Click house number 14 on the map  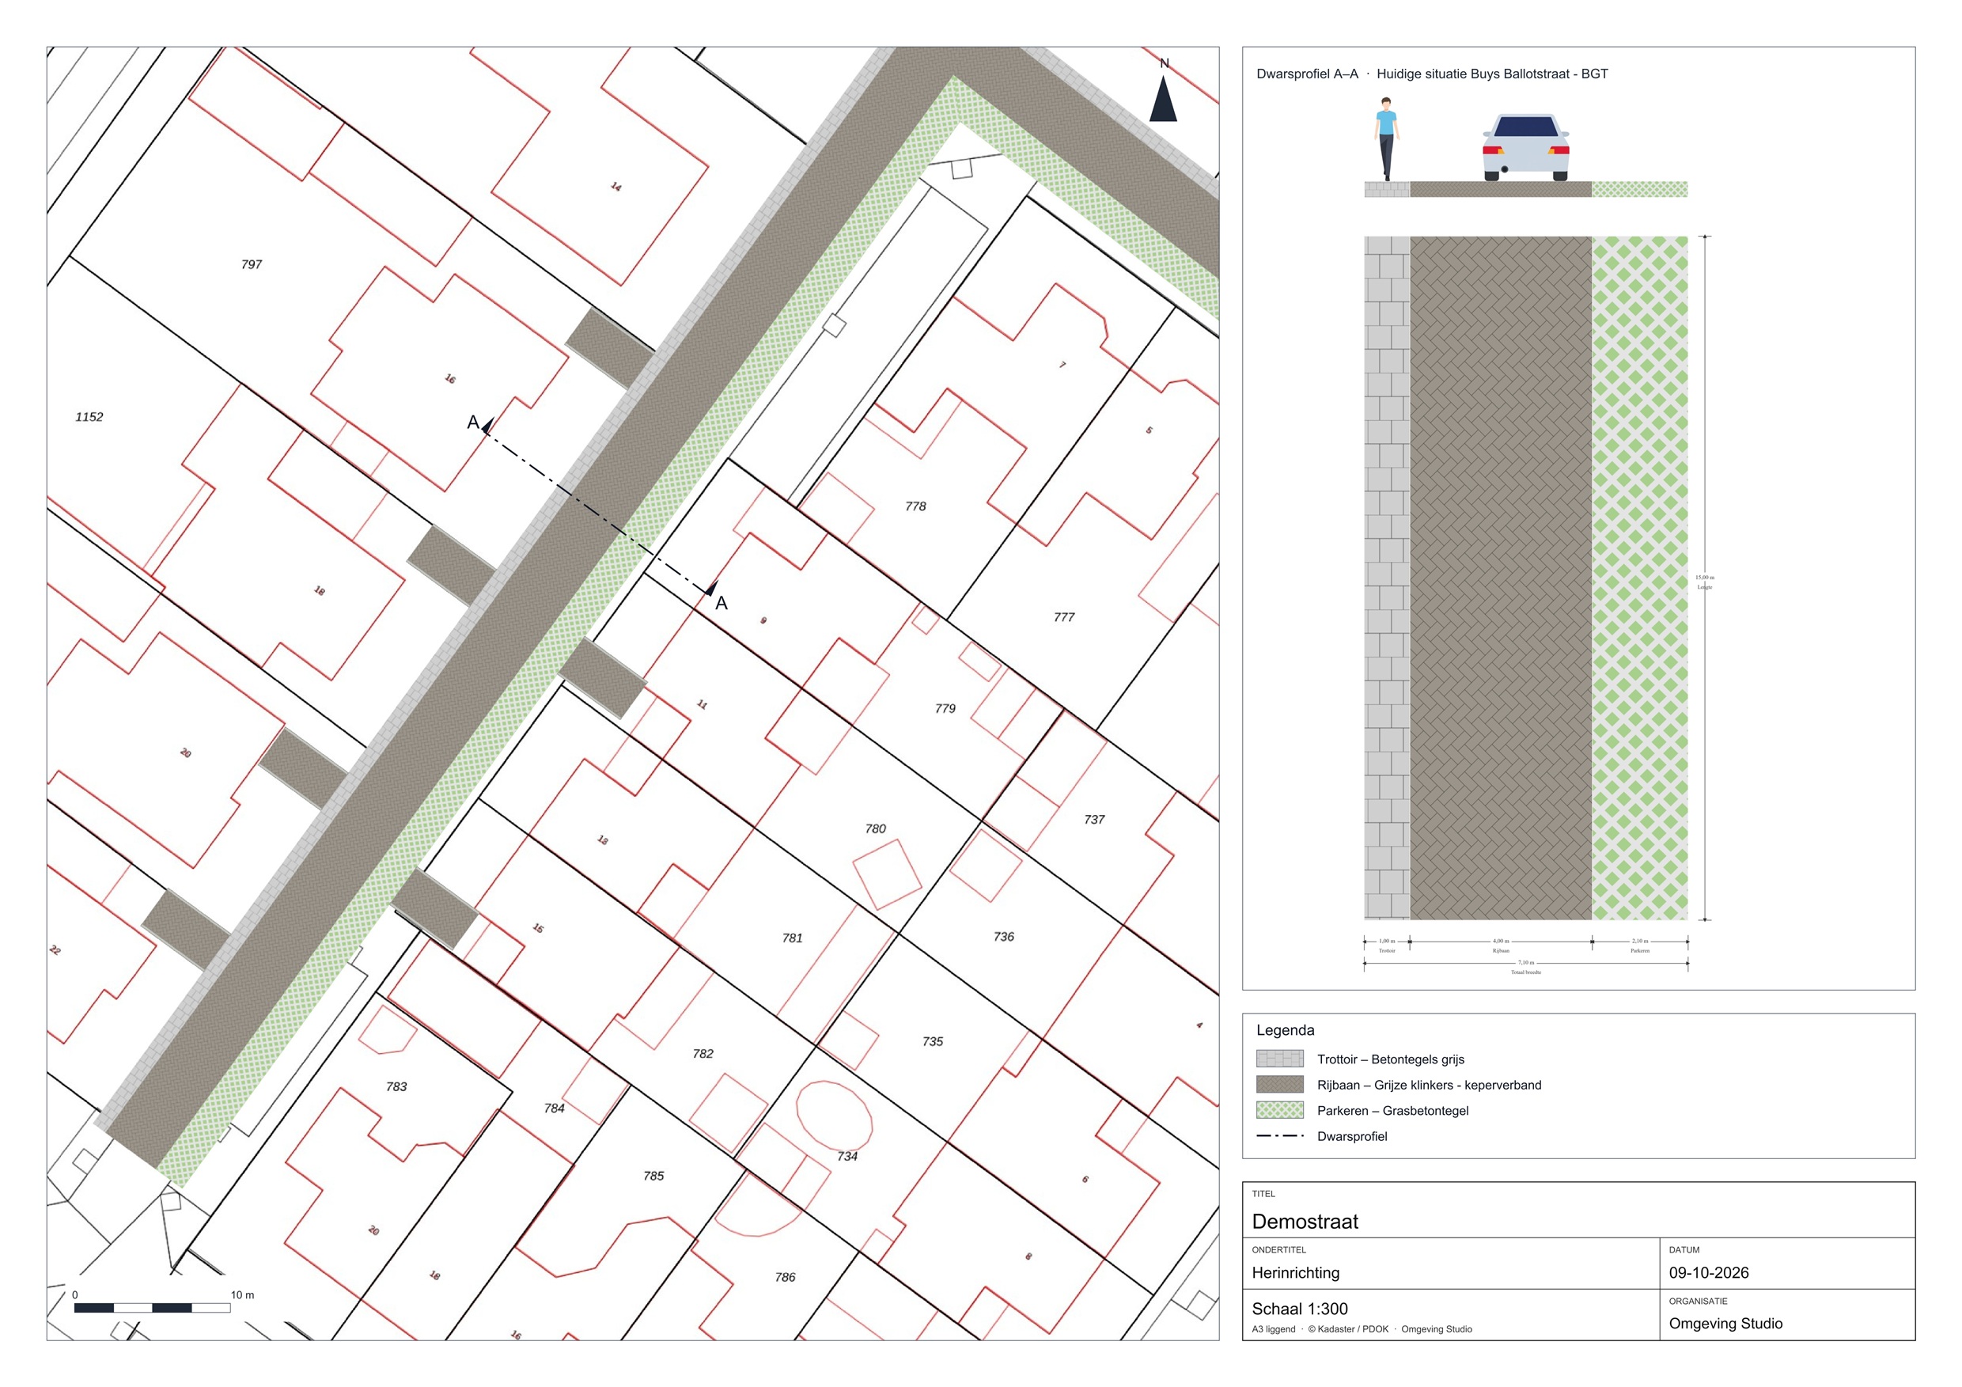click(616, 186)
